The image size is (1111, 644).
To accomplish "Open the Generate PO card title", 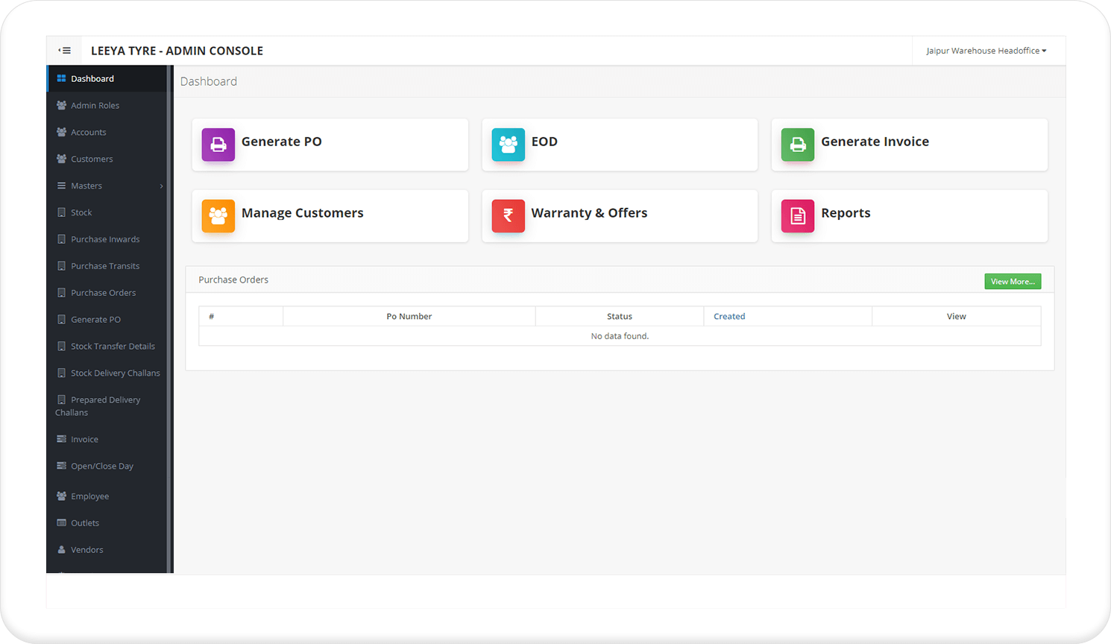I will pyautogui.click(x=281, y=142).
